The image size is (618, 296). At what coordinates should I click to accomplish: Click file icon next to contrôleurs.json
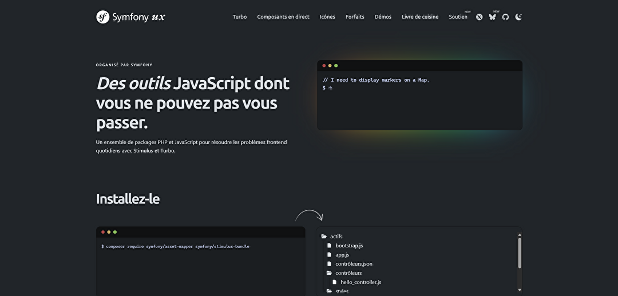point(329,264)
